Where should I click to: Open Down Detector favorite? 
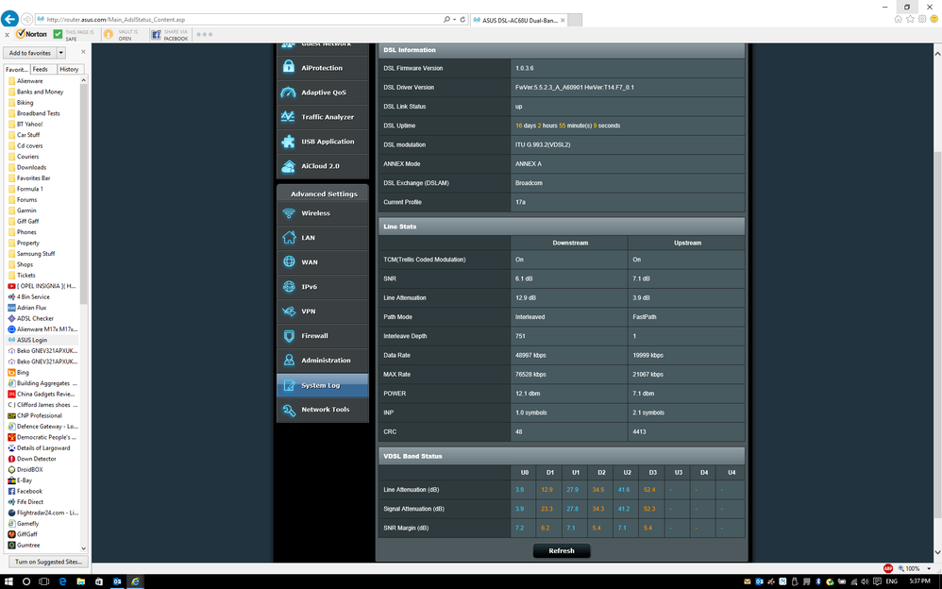click(36, 459)
